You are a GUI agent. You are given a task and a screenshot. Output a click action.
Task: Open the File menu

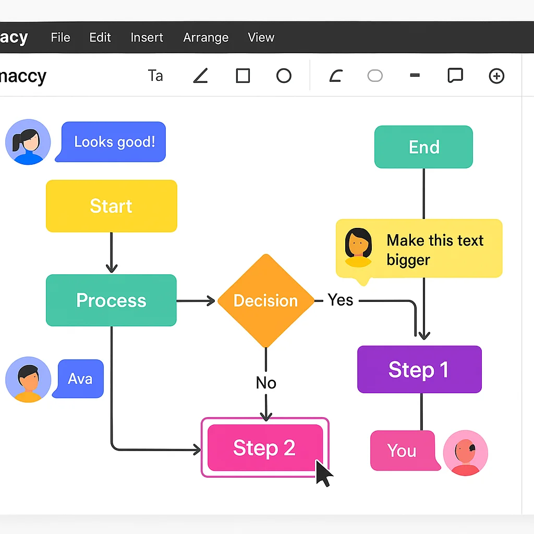(60, 37)
